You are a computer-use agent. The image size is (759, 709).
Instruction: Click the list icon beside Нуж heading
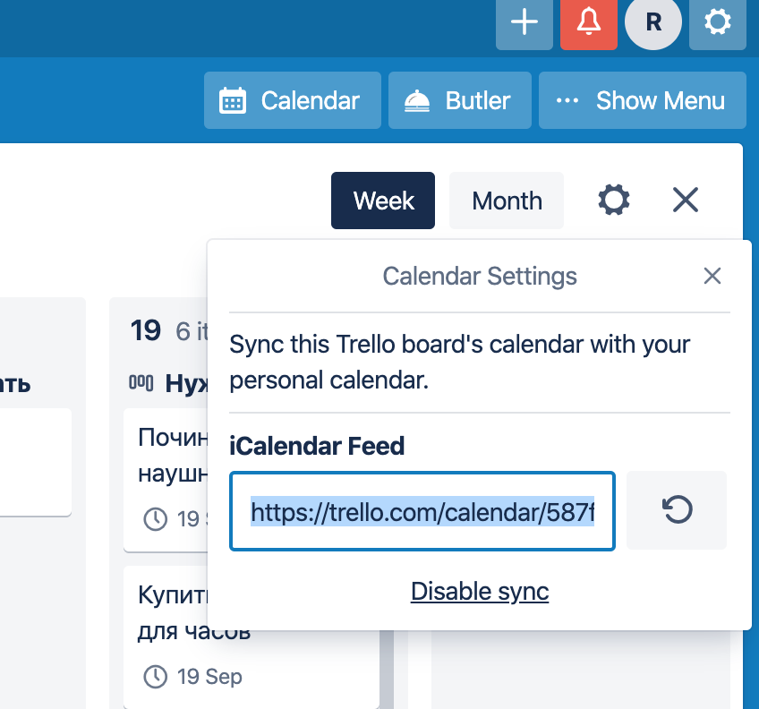[x=141, y=383]
